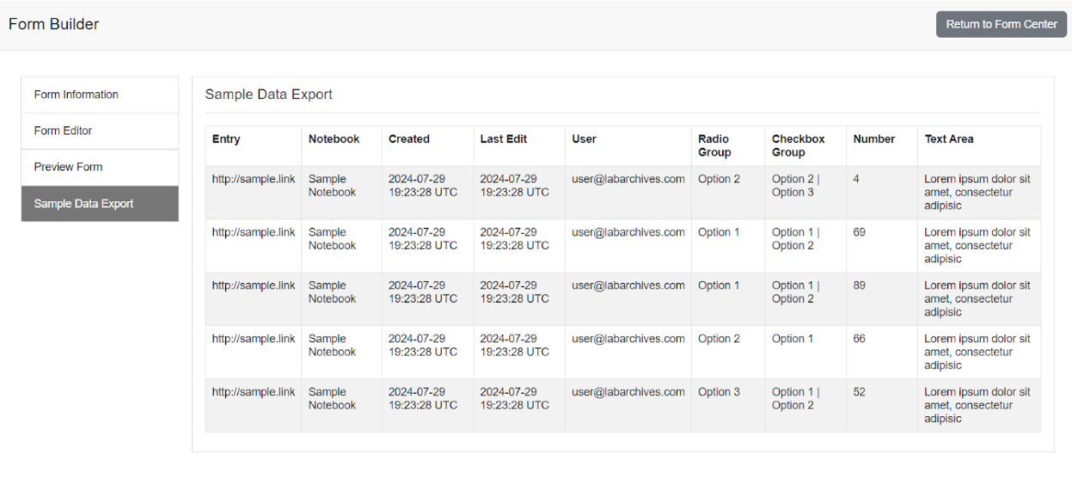The height and width of the screenshot is (478, 1072).
Task: Click the Created column header
Action: [409, 139]
